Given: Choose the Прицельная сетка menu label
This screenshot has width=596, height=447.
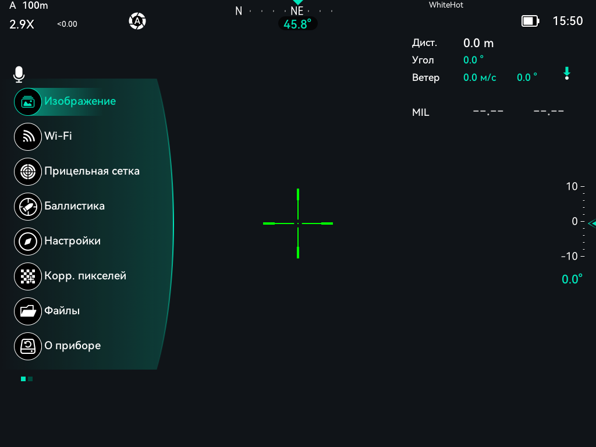Looking at the screenshot, I should (92, 171).
